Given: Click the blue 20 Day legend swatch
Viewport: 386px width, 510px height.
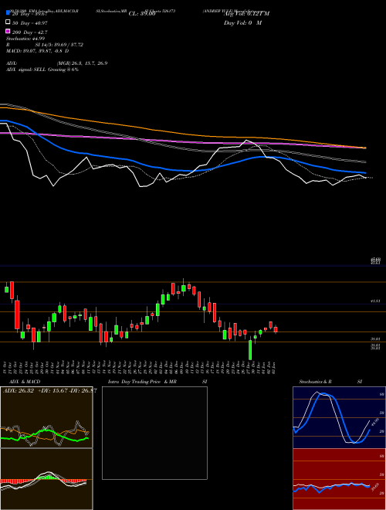Looking at the screenshot, I should [x=8, y=12].
